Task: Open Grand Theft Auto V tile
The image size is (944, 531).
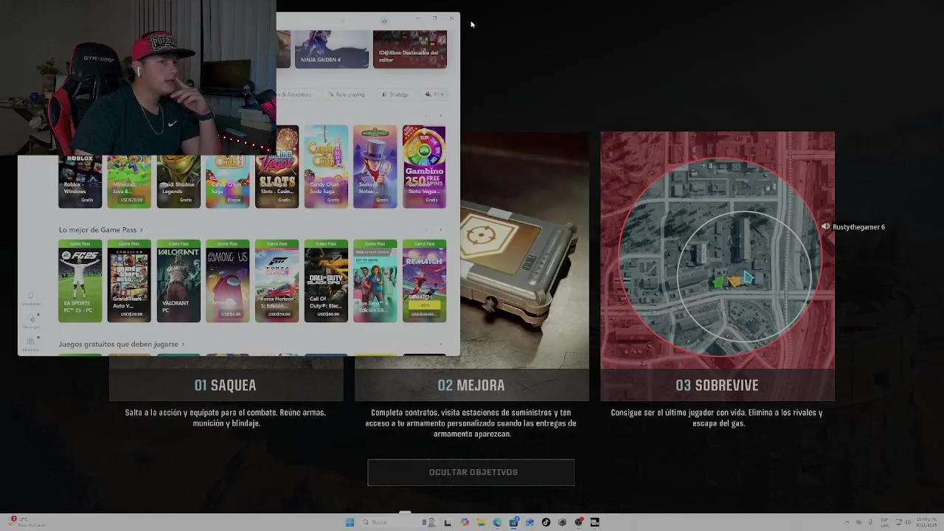Action: pos(129,281)
